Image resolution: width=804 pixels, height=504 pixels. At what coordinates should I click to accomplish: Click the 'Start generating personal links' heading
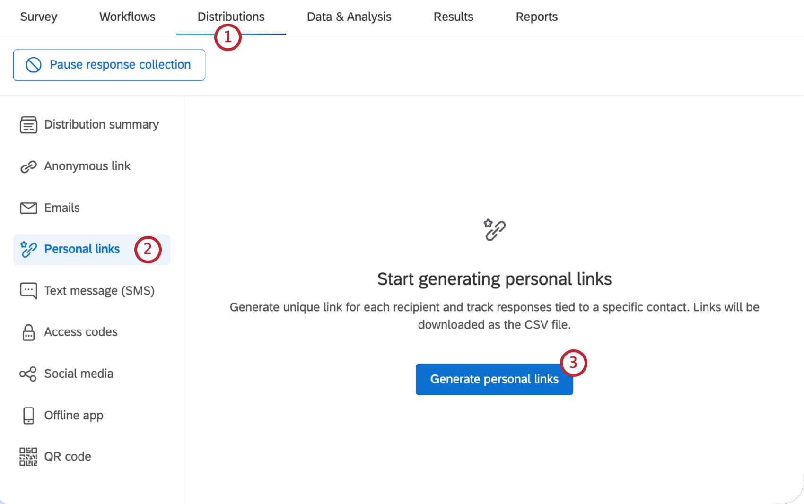pyautogui.click(x=495, y=279)
